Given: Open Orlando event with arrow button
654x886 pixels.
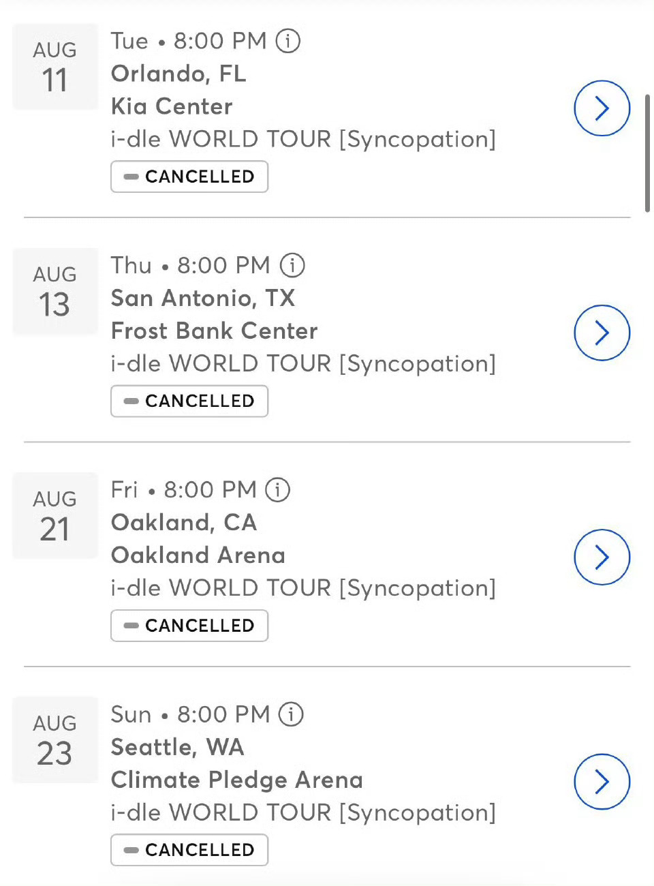Looking at the screenshot, I should (x=602, y=108).
